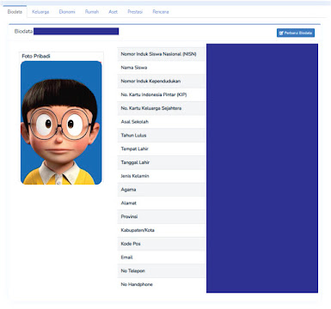
Task: Click the Nomor Induk Siswa Nasional row
Action: click(162, 54)
